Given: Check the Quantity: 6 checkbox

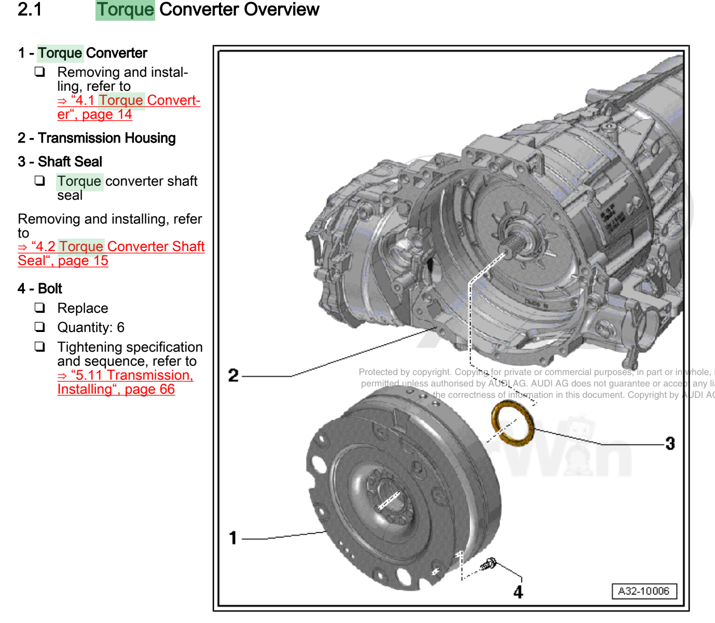Looking at the screenshot, I should point(39,327).
